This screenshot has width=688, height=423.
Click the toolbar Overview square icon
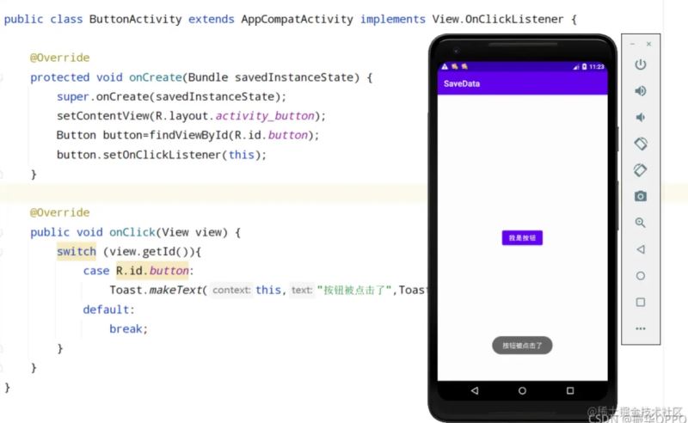pos(640,303)
